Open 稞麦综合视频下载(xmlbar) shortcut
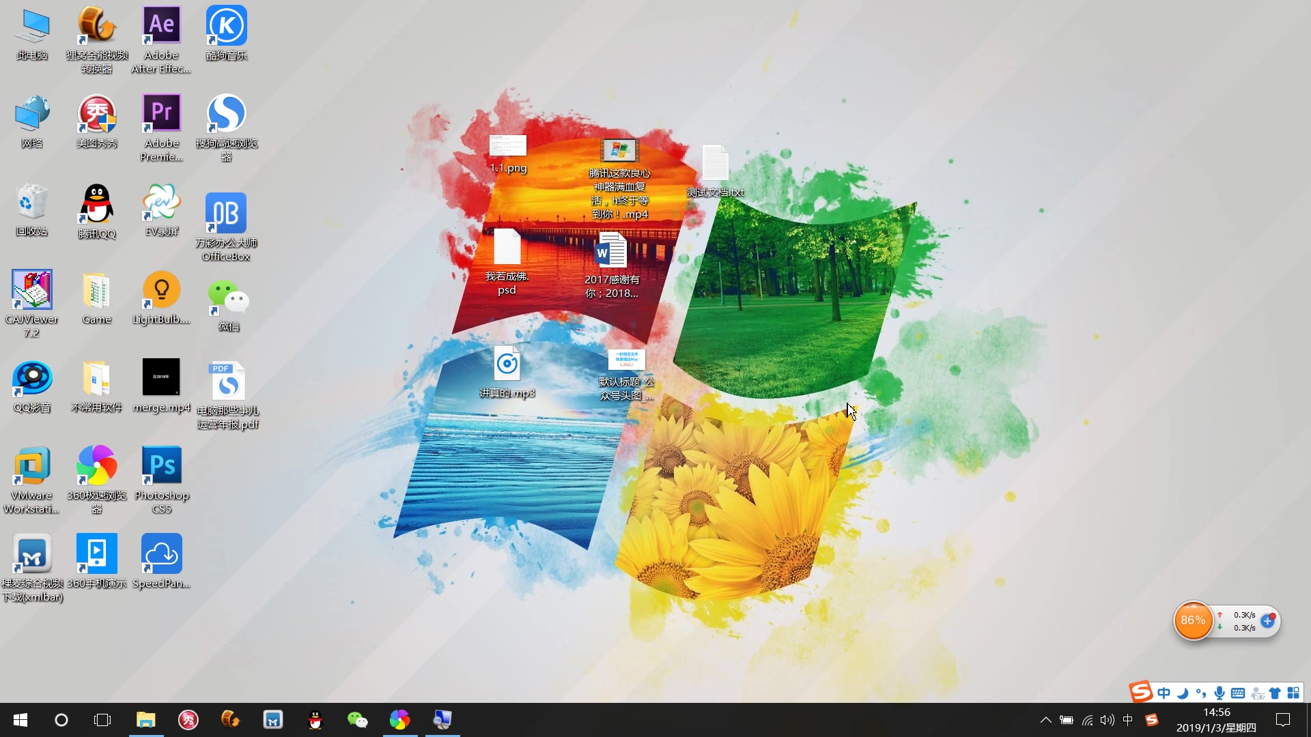 point(32,568)
